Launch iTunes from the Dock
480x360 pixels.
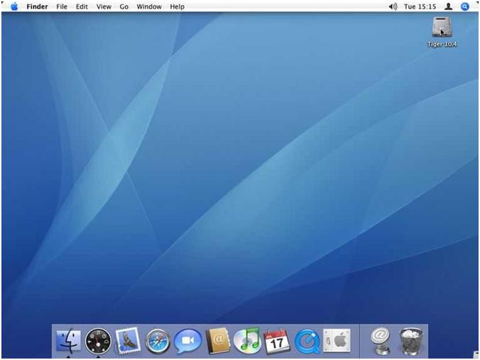247,341
